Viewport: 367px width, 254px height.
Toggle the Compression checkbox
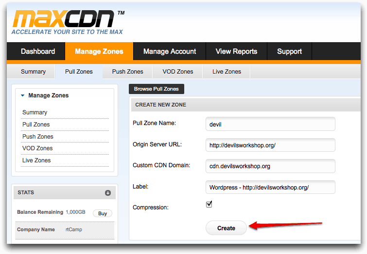click(209, 204)
